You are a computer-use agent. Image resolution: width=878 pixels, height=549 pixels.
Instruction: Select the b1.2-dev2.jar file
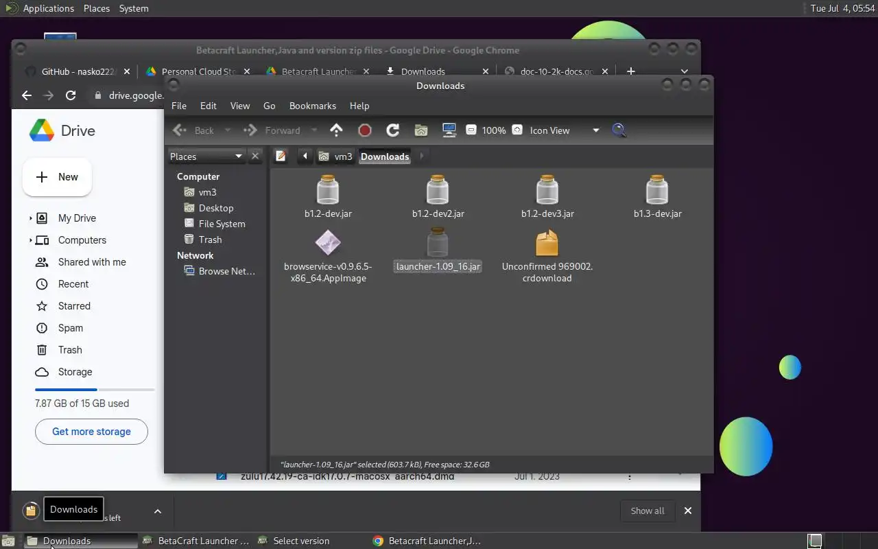438,196
